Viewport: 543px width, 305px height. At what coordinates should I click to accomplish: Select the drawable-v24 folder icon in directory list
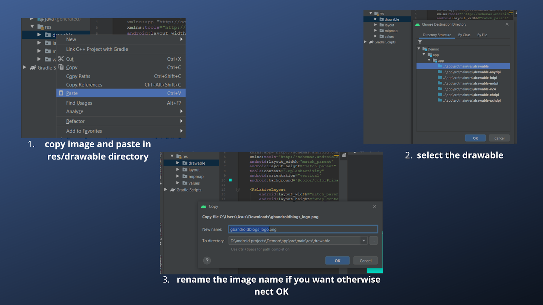(440, 89)
